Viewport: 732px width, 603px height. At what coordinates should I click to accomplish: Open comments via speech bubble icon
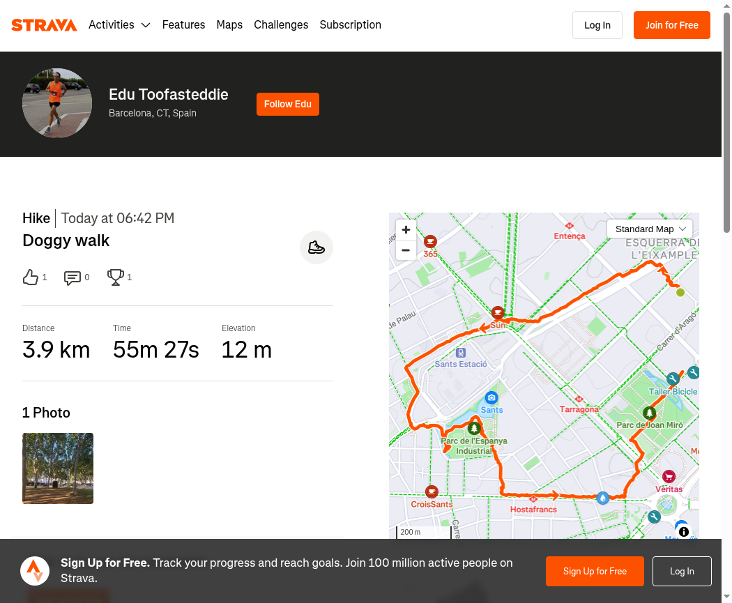pyautogui.click(x=72, y=277)
